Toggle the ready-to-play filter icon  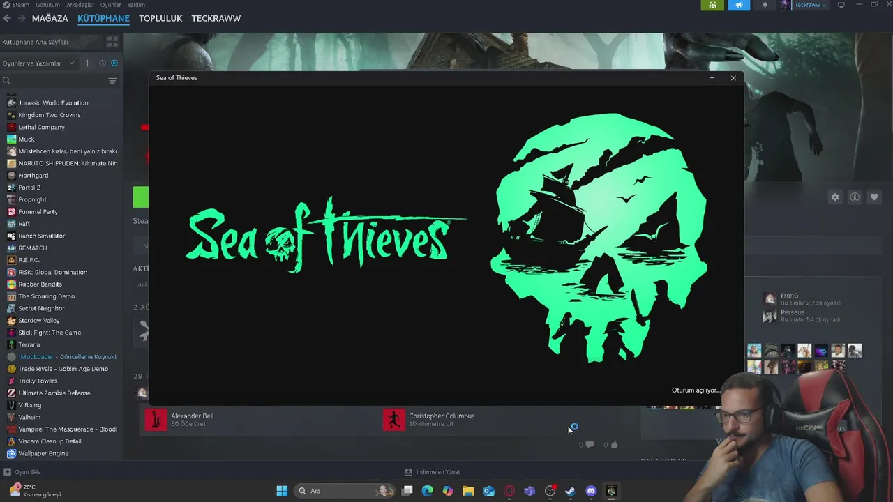coord(114,63)
